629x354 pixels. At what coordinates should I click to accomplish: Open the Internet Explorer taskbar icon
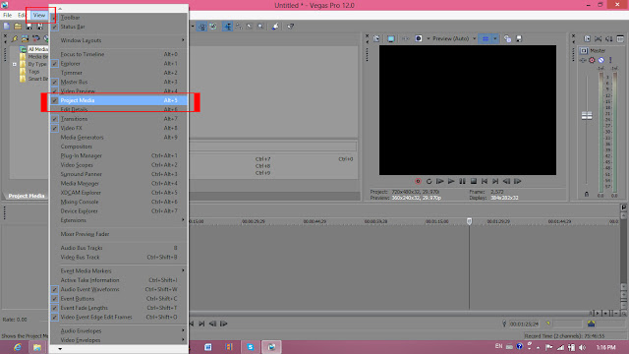pos(18,347)
